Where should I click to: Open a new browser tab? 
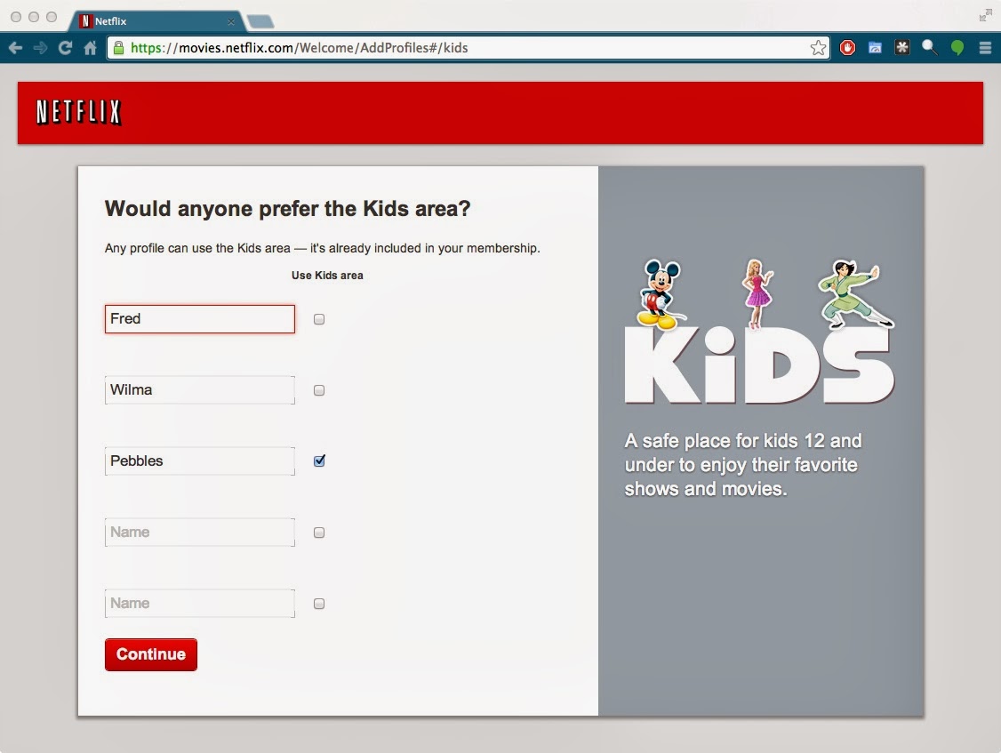(260, 21)
